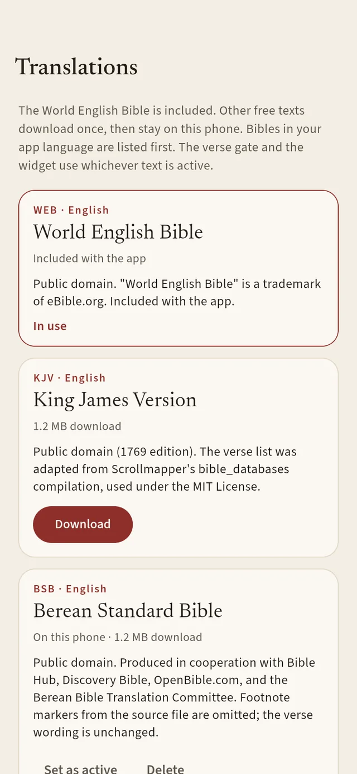Click the Scrollmapper MIT License note
The height and width of the screenshot is (774, 357).
click(165, 469)
